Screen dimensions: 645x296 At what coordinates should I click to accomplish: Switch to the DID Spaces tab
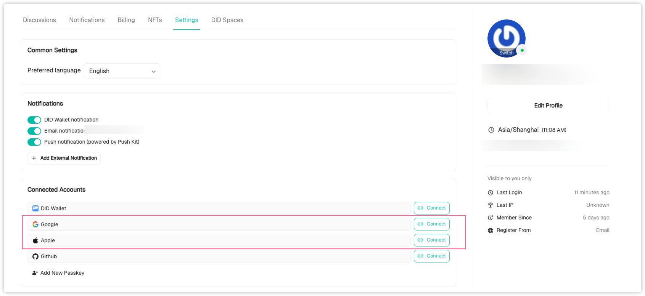[227, 20]
